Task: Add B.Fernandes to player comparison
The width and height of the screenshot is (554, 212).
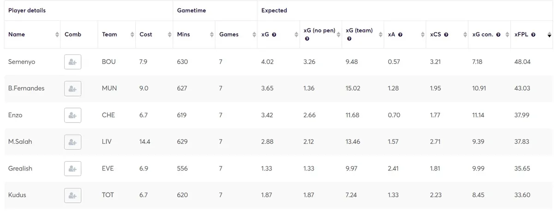Action: pos(72,89)
